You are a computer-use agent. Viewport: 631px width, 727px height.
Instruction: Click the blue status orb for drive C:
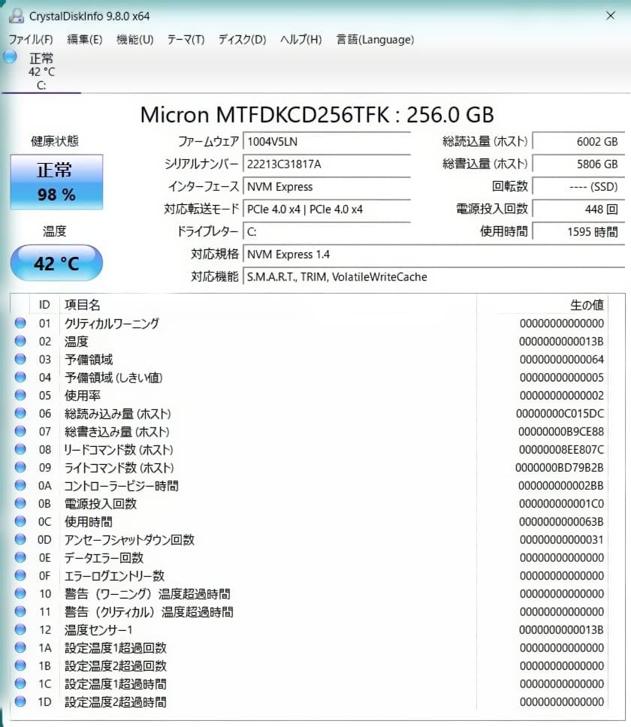pyautogui.click(x=10, y=57)
